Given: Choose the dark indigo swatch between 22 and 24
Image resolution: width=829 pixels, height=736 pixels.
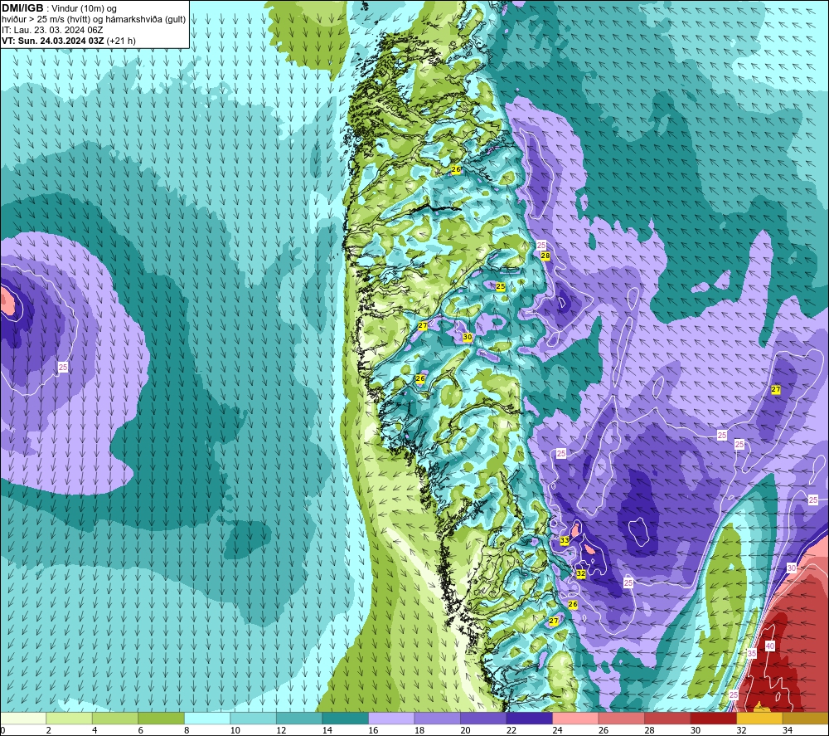Looking at the screenshot, I should (529, 718).
